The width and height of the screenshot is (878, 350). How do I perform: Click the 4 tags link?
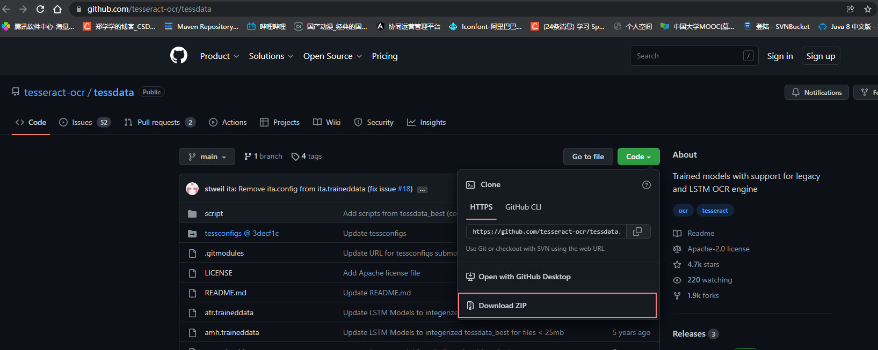point(307,156)
